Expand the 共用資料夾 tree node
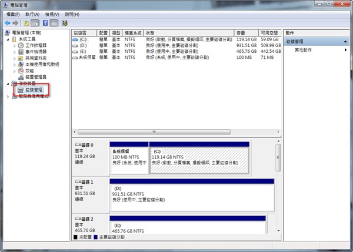Image resolution: width=353 pixels, height=252 pixels. [14, 58]
